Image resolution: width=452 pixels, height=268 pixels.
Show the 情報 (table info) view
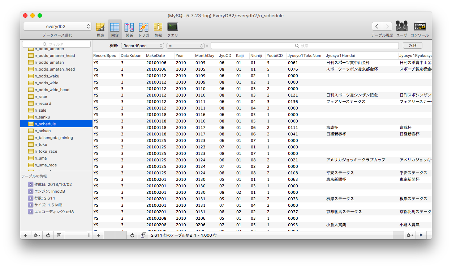(x=158, y=30)
